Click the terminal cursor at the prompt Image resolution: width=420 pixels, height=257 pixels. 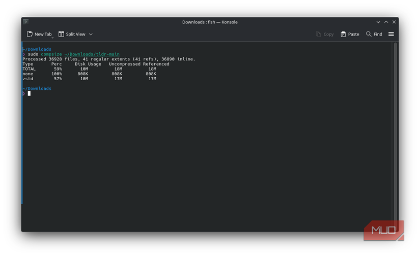[29, 93]
